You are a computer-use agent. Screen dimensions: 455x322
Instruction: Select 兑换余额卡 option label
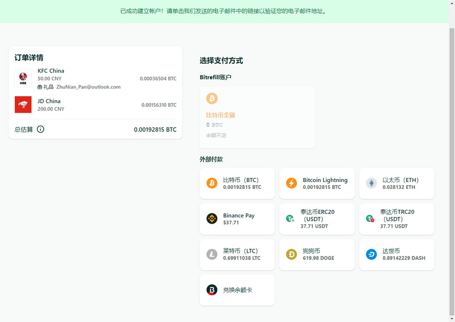pyautogui.click(x=237, y=290)
